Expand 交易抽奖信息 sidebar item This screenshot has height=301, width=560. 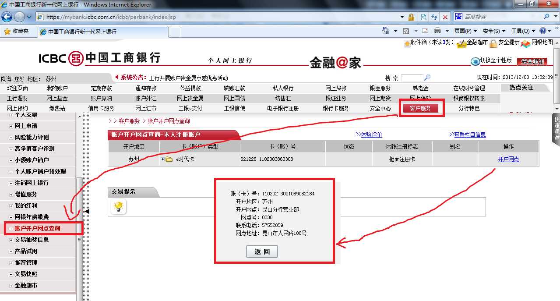click(11, 240)
